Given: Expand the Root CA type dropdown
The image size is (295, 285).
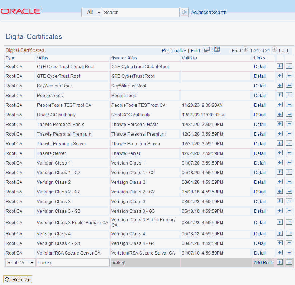Looking at the screenshot, I should 20,263.
